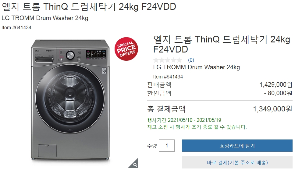The image size is (295, 170).
Task: Click the 총 결제금액 label
Action: pyautogui.click(x=166, y=109)
